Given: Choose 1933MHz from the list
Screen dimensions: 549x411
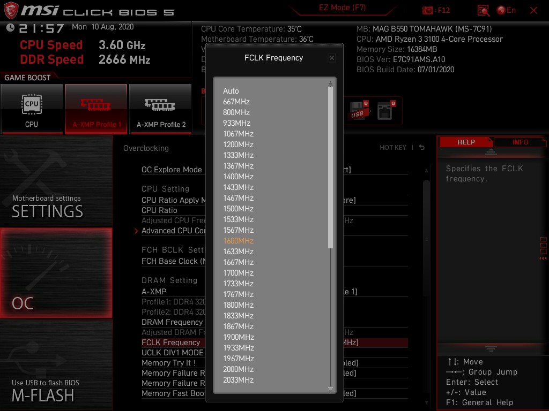Looking at the screenshot, I should [238, 348].
